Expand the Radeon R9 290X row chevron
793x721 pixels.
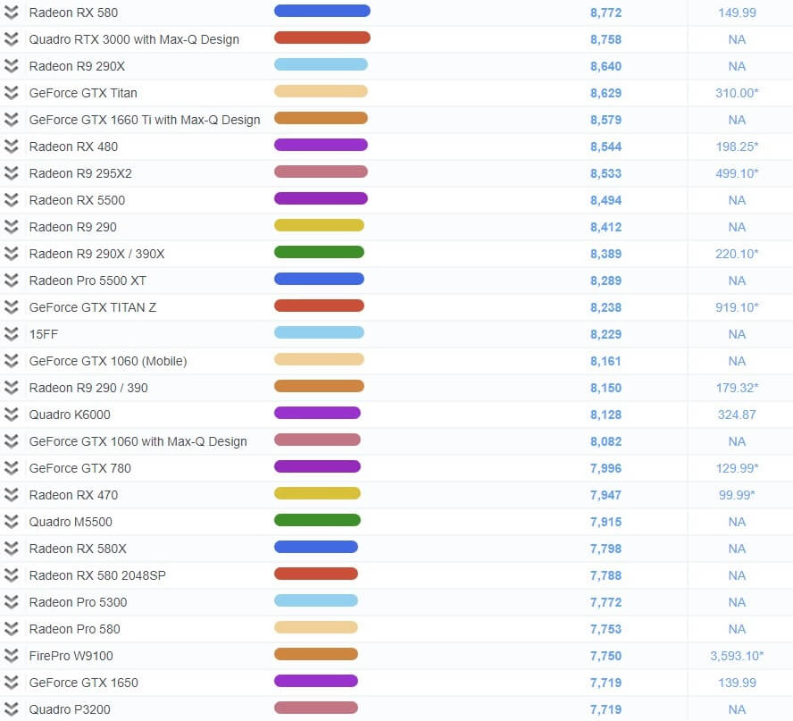(11, 66)
